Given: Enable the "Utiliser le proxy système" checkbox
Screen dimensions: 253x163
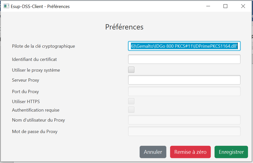Looking at the screenshot, I should point(131,70).
